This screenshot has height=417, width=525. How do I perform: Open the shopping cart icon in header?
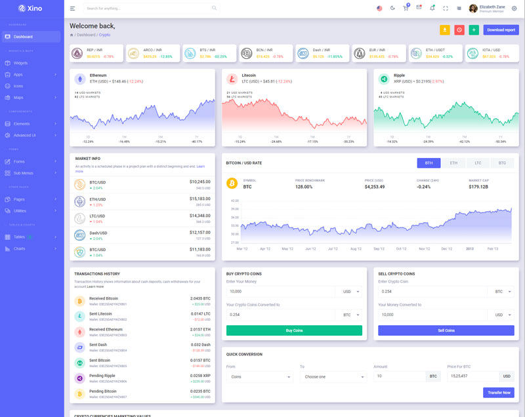(406, 8)
